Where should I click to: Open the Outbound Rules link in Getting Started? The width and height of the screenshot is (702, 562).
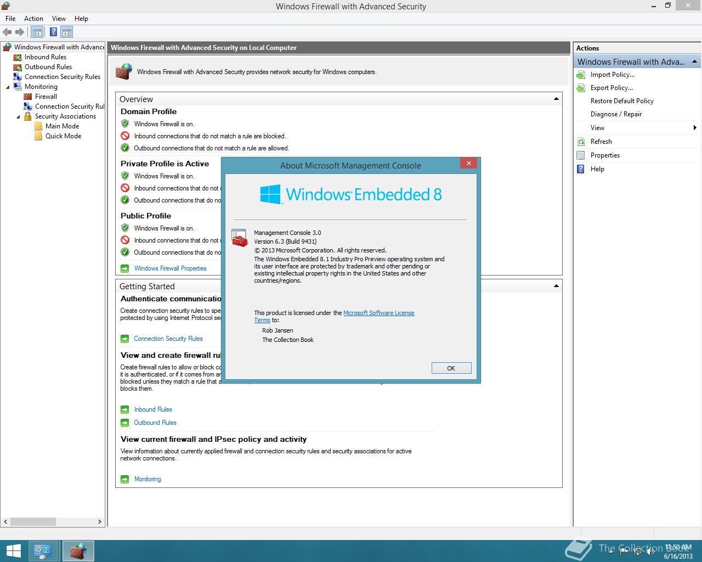(x=155, y=423)
